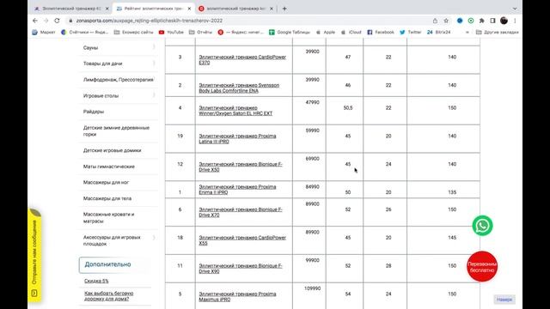550x309 pixels.
Task: Close the active rating tab
Action: (189, 9)
